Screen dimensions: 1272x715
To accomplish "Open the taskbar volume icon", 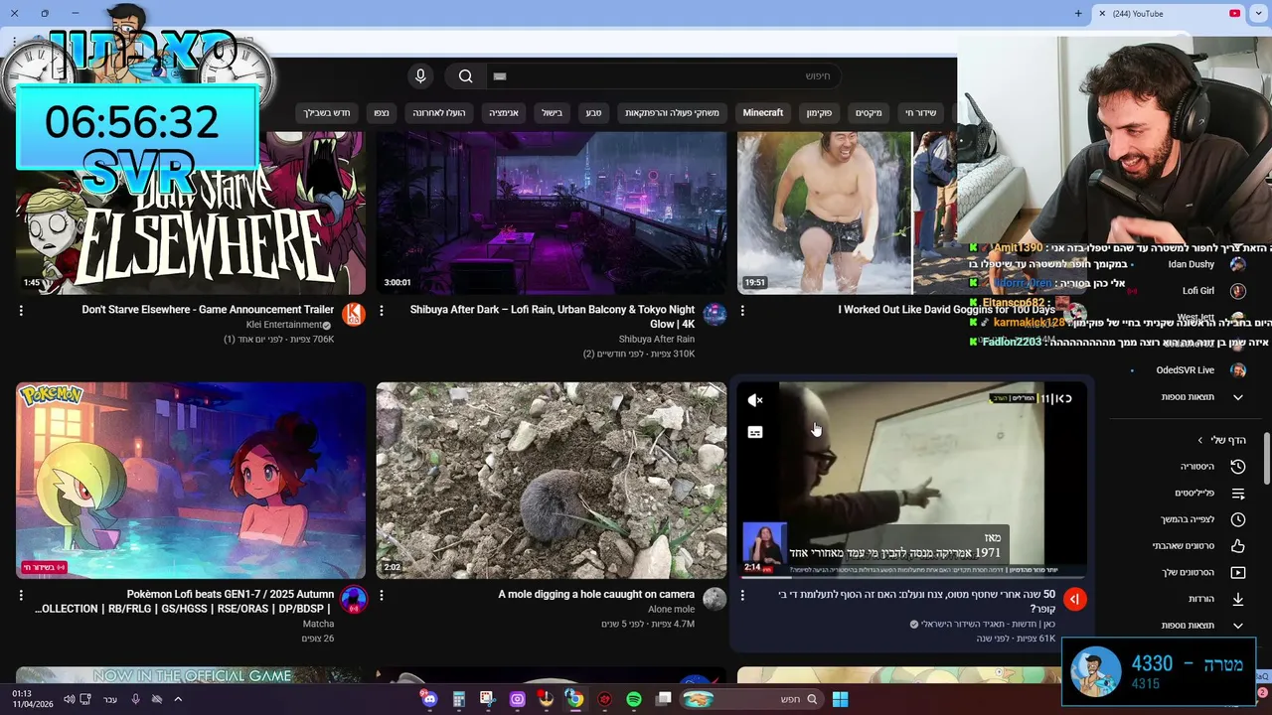I will pyautogui.click(x=70, y=699).
